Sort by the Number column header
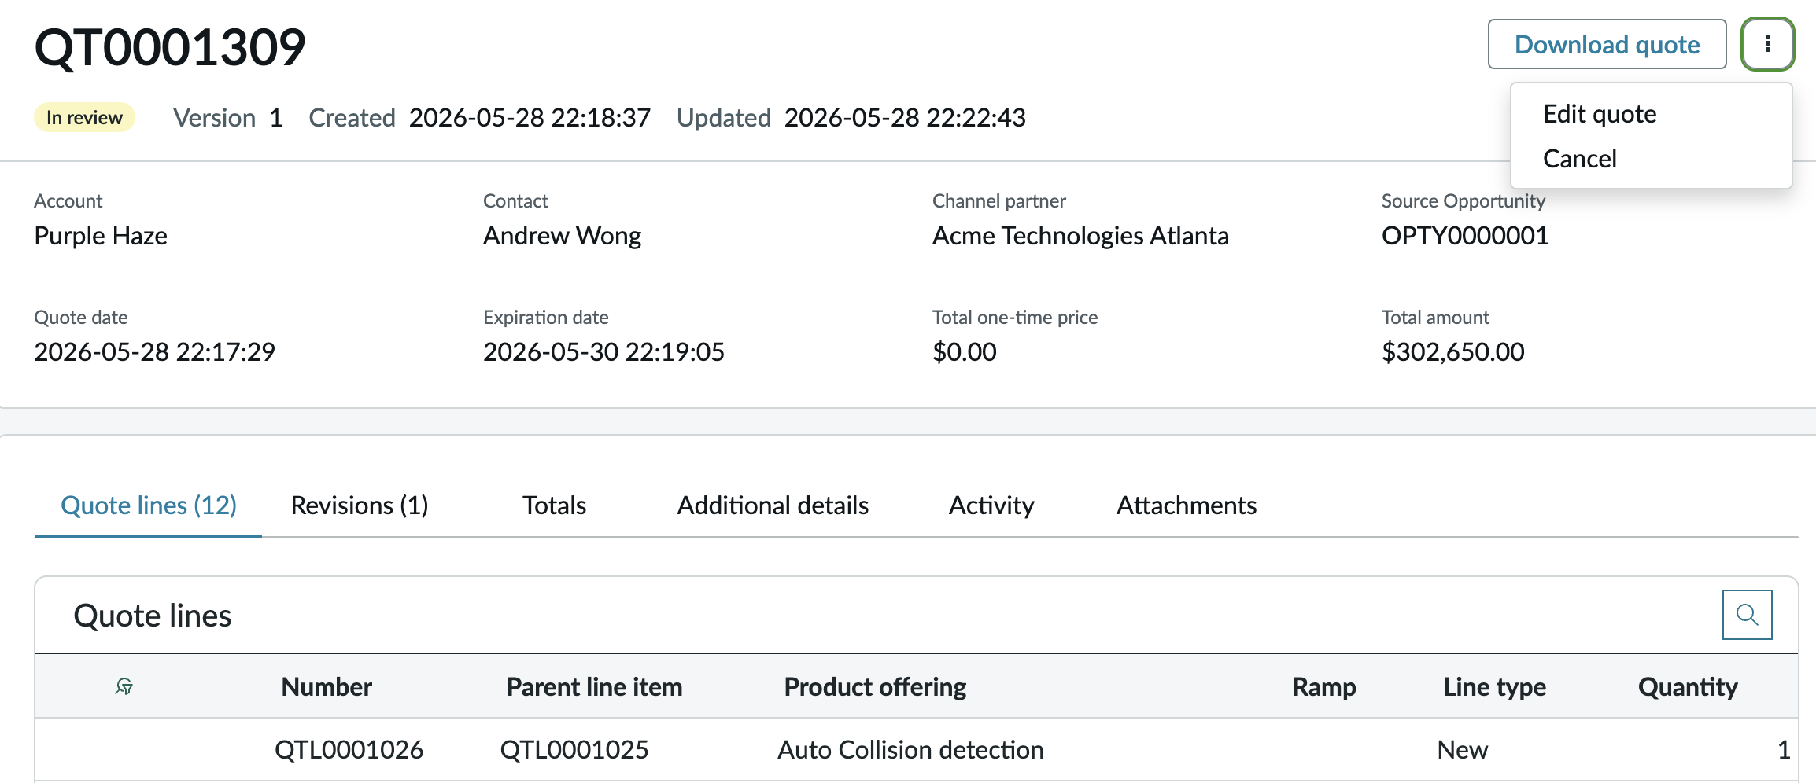Image resolution: width=1816 pixels, height=783 pixels. 327,687
